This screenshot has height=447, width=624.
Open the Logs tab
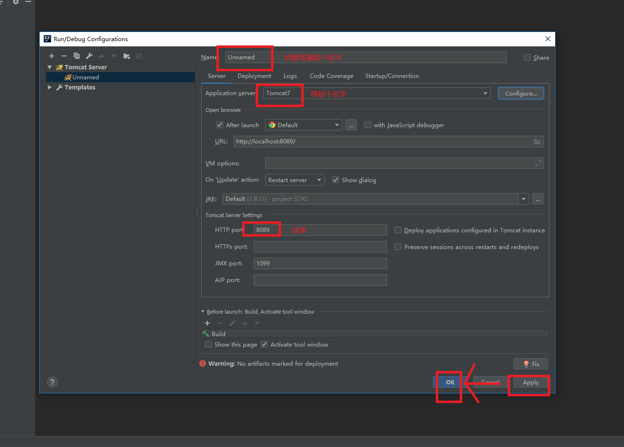point(290,76)
